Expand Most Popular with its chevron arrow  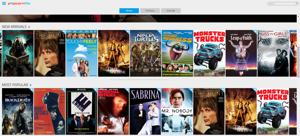30,85
